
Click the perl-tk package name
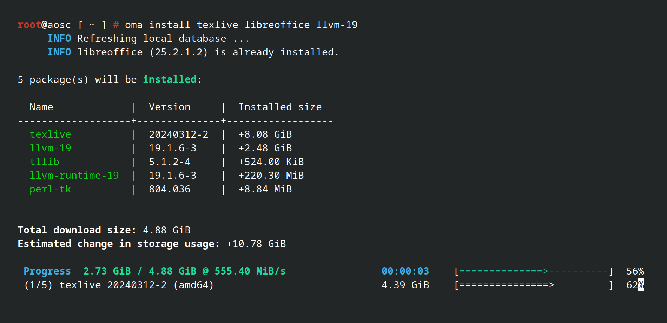point(50,189)
